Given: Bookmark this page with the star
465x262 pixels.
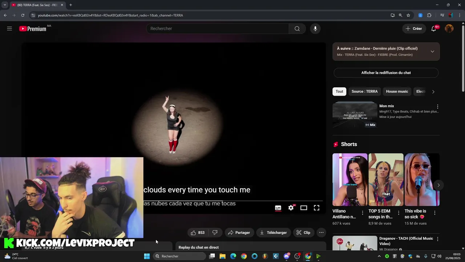Looking at the screenshot, I should 408,15.
